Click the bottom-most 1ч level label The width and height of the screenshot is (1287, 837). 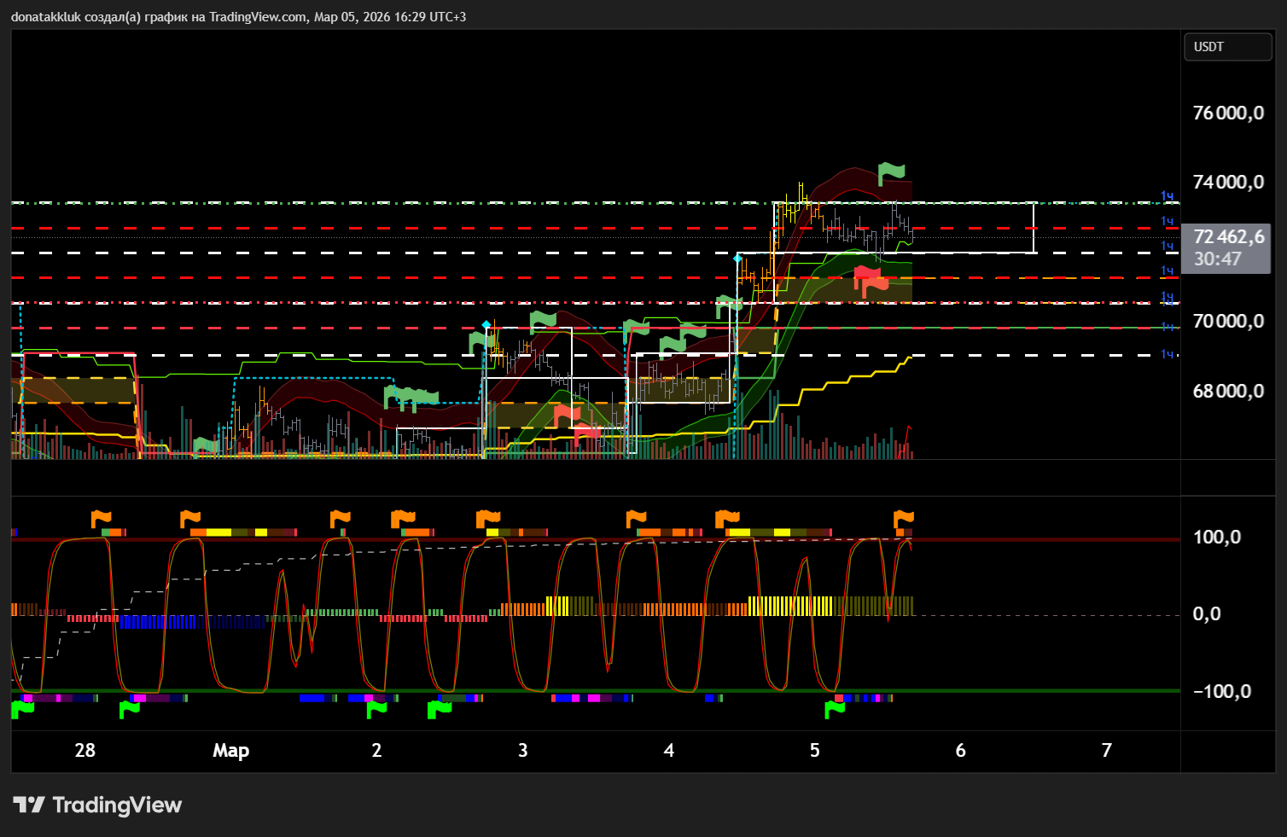pos(1167,354)
